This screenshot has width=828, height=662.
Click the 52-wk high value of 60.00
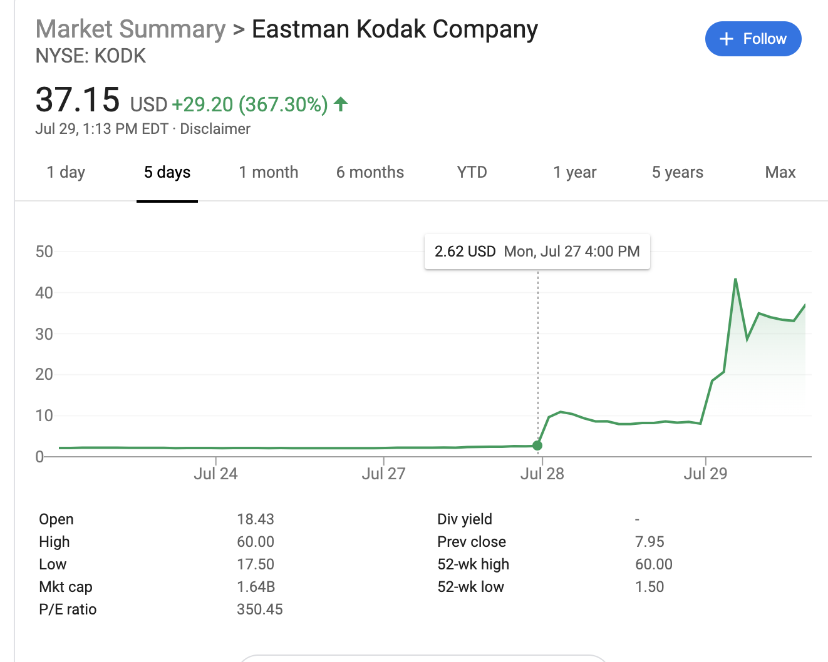tap(653, 564)
